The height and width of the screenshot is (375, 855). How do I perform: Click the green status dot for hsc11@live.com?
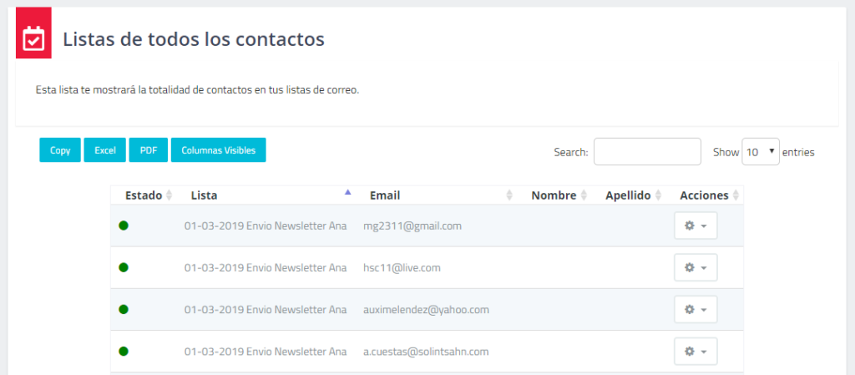coord(124,267)
